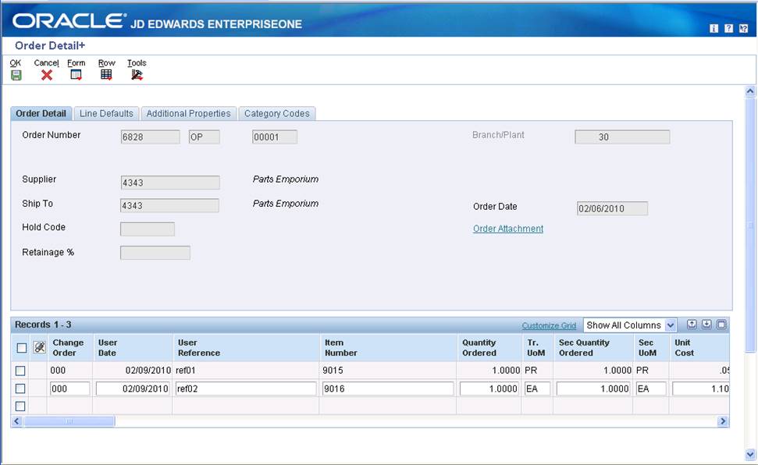Click the page scroll down arrow

tap(750, 454)
